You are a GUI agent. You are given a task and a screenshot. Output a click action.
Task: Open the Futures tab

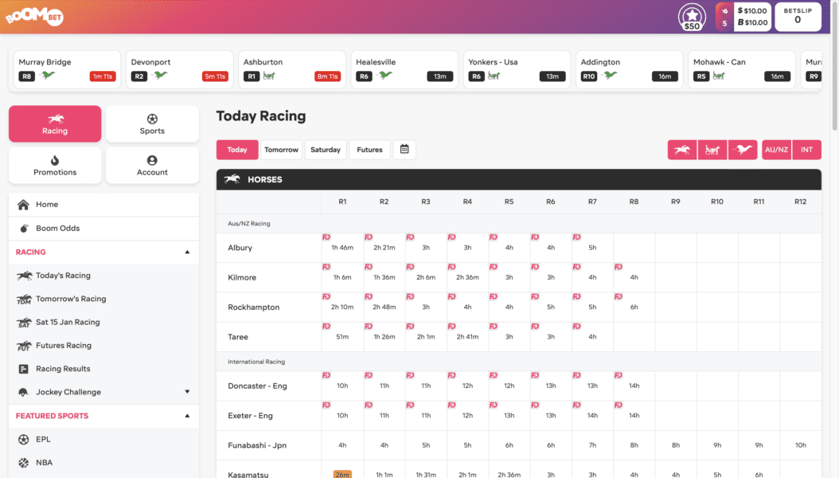tap(369, 149)
